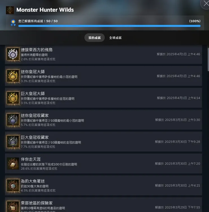Click the 巨大皇冠收藏家 achievement icon
Screen dimensions: 209x212
pos(13,142)
